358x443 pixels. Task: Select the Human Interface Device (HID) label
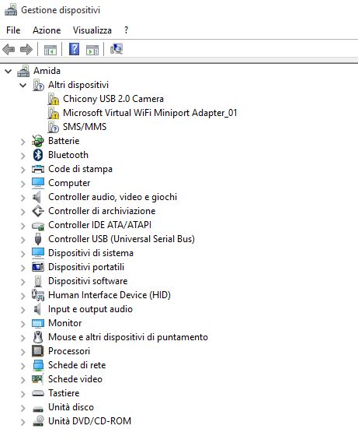(109, 295)
